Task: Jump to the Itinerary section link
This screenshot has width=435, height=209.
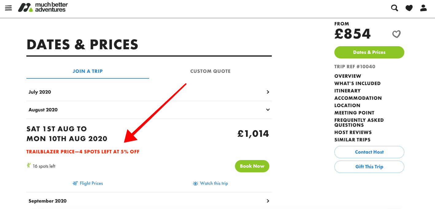Action: (347, 91)
